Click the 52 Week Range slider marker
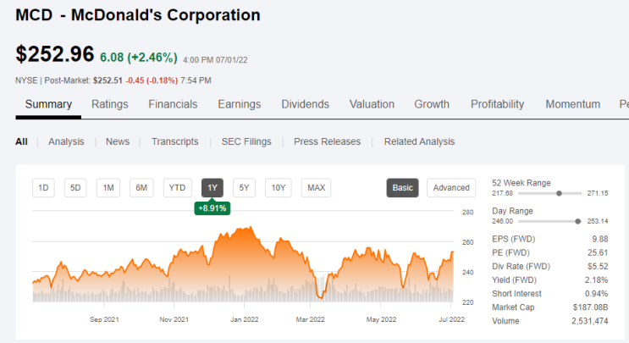 (559, 193)
